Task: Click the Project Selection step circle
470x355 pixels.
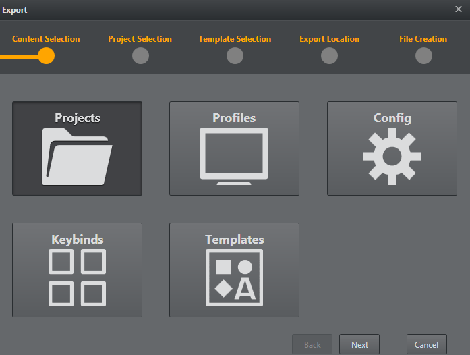Action: (x=140, y=56)
